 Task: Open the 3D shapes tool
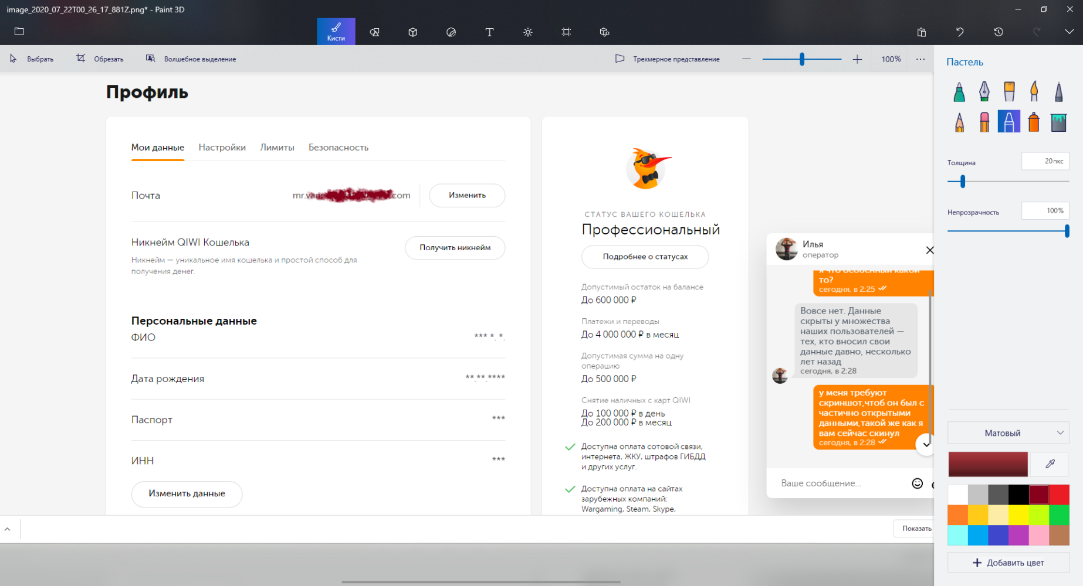tap(412, 32)
